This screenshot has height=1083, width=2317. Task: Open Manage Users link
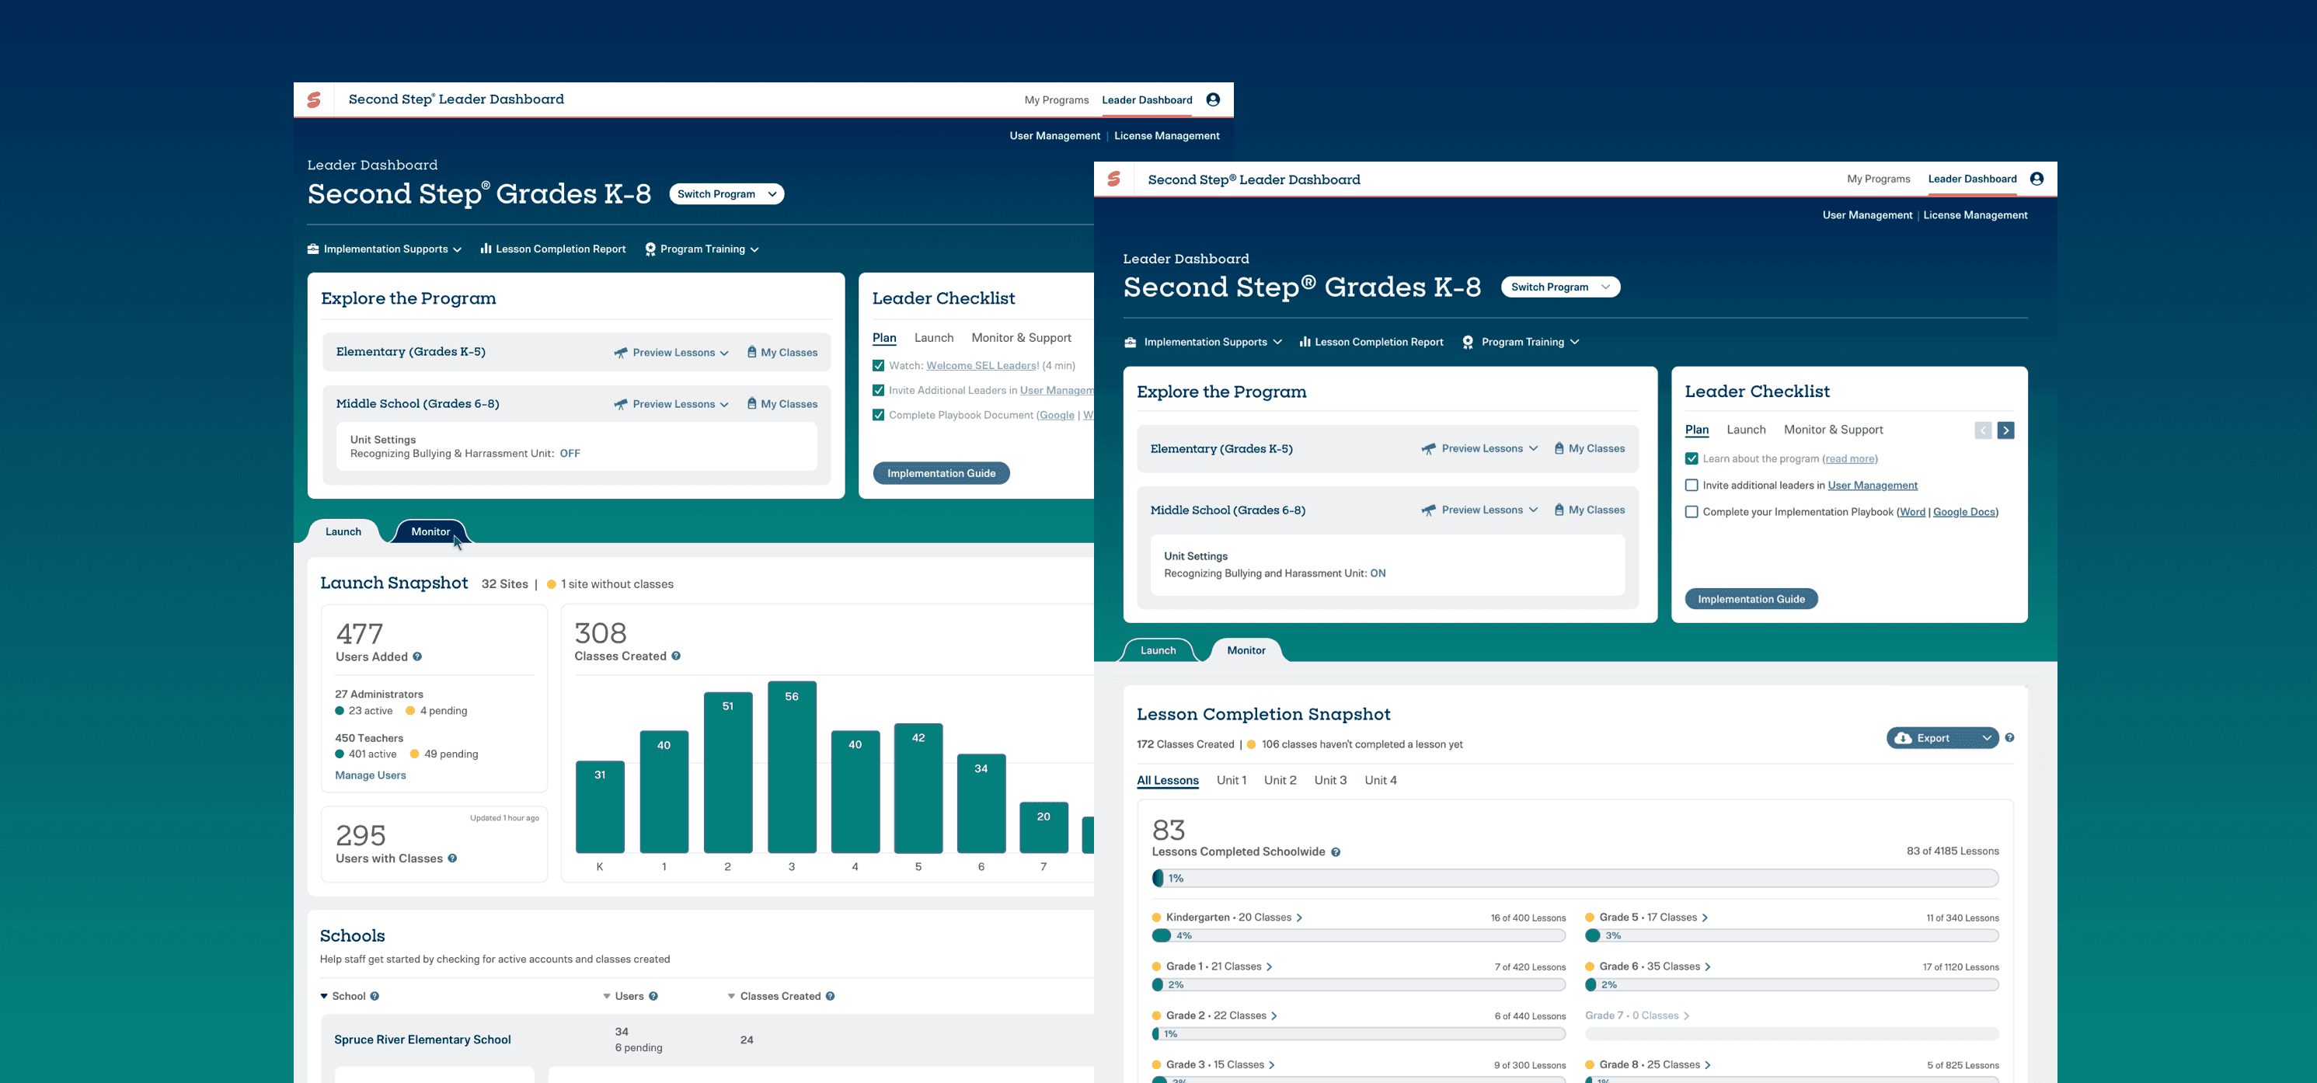[x=370, y=775]
